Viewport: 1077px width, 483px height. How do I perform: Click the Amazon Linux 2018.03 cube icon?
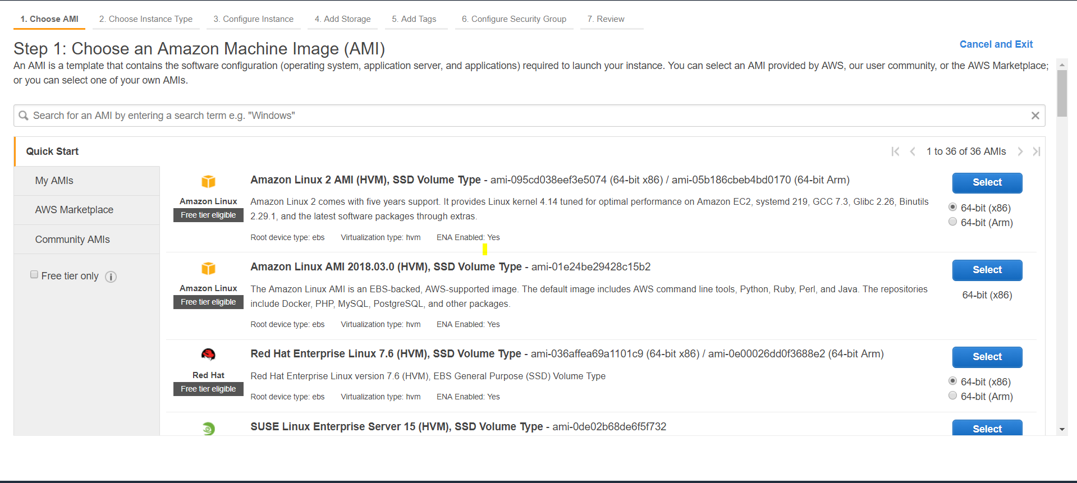(x=208, y=268)
